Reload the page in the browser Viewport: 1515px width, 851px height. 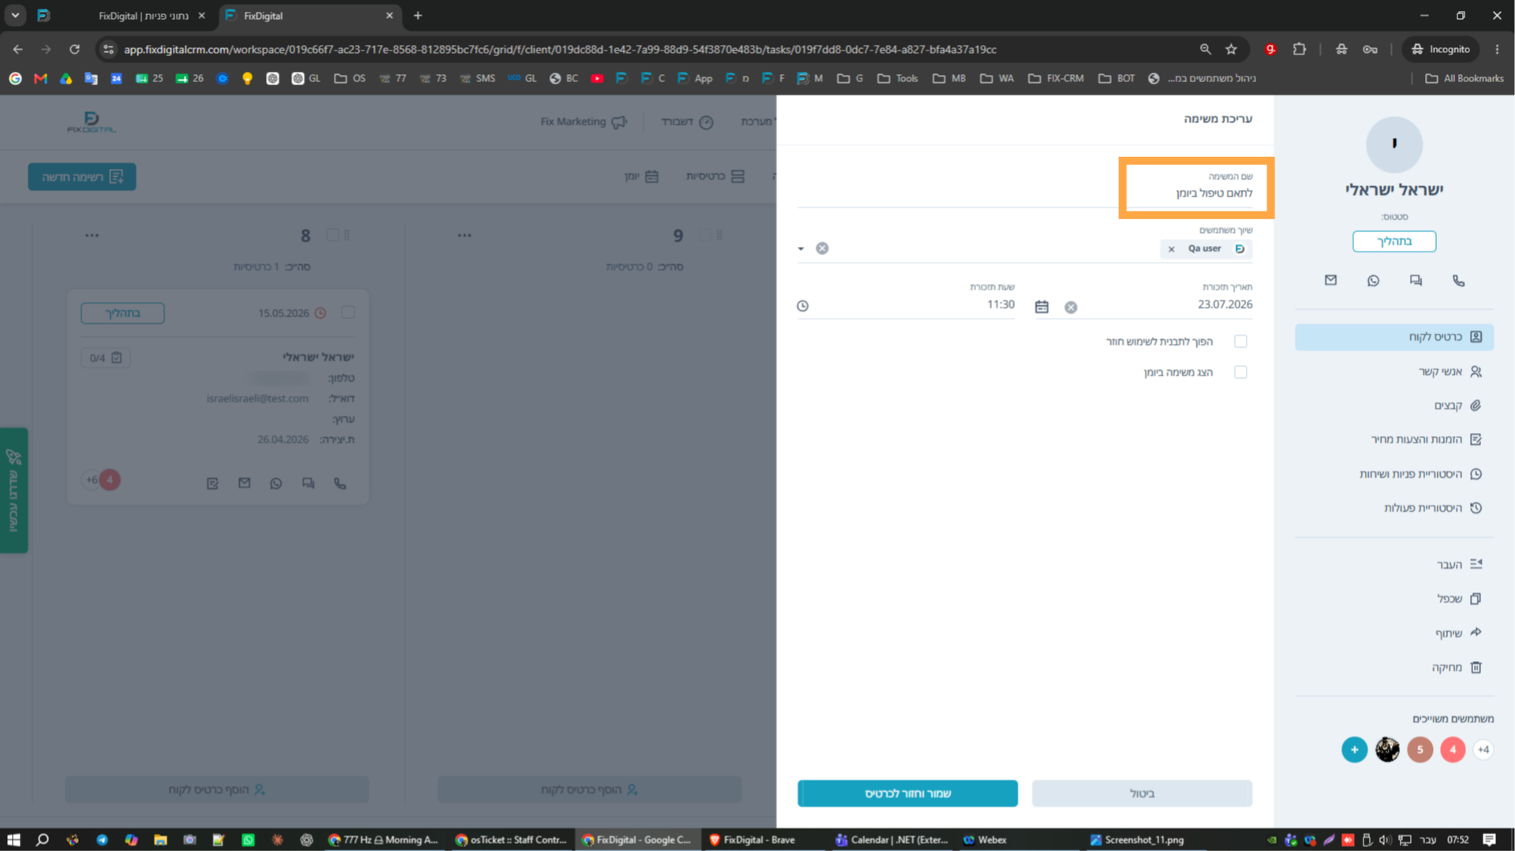pos(74,49)
